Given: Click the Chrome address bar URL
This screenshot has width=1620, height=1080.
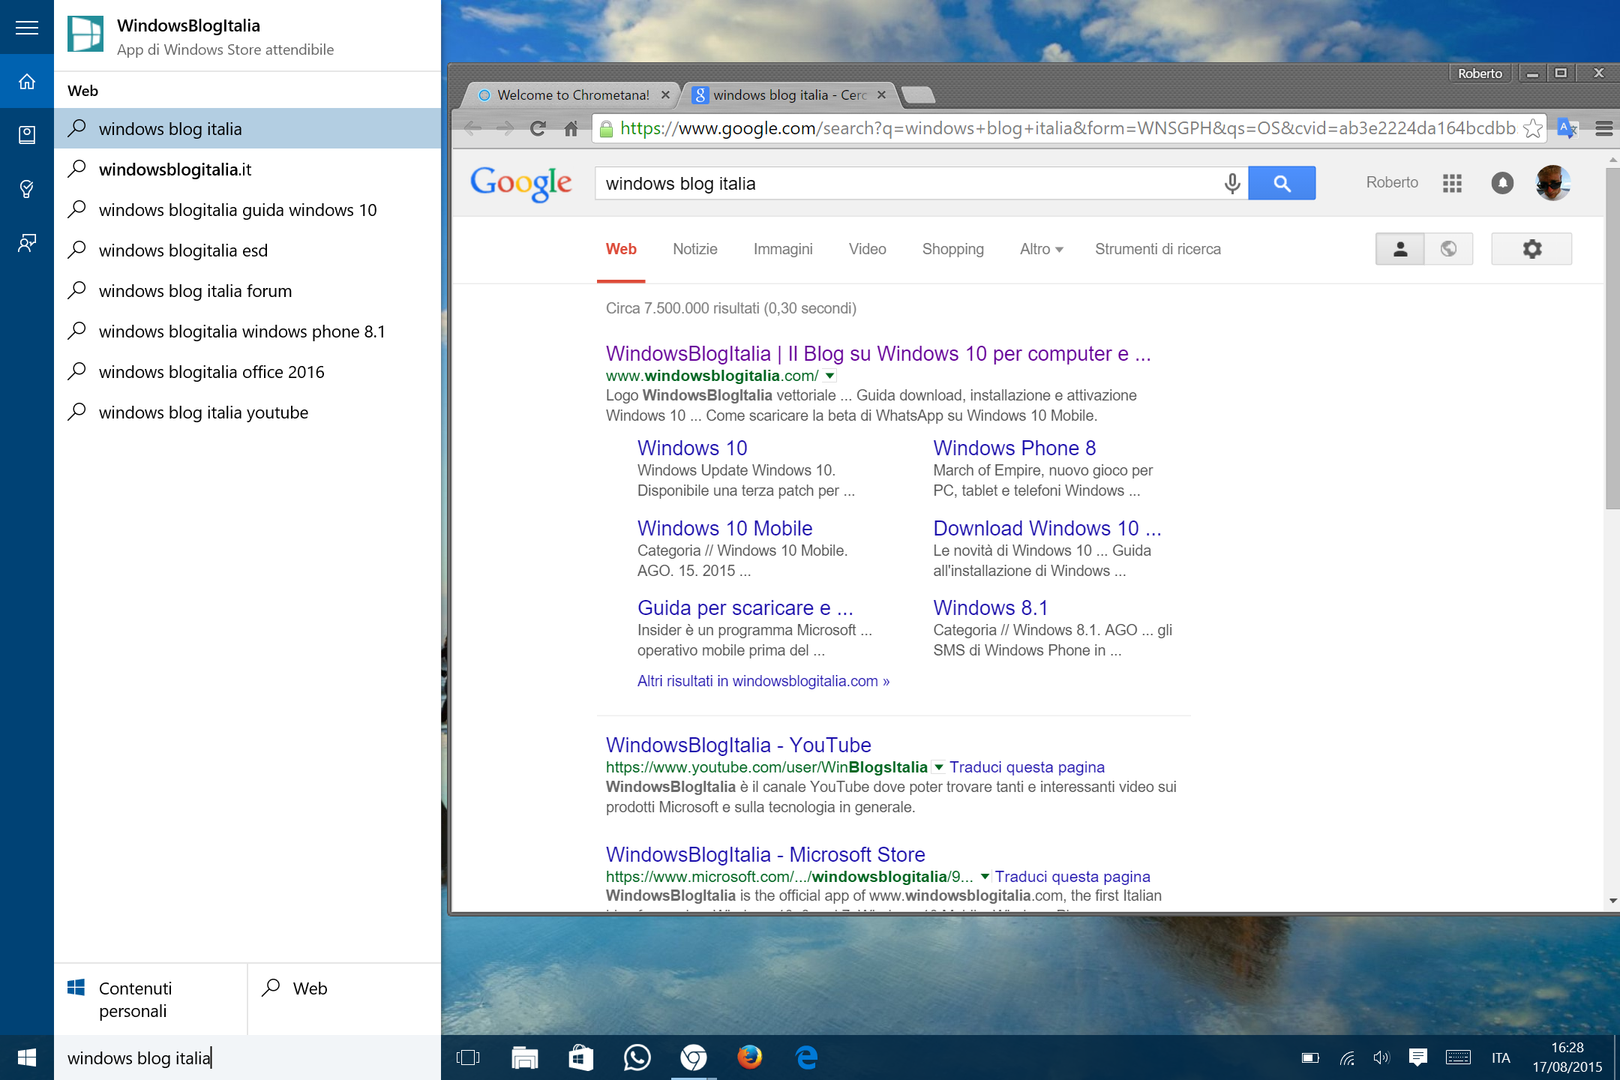Looking at the screenshot, I should coord(1067,129).
